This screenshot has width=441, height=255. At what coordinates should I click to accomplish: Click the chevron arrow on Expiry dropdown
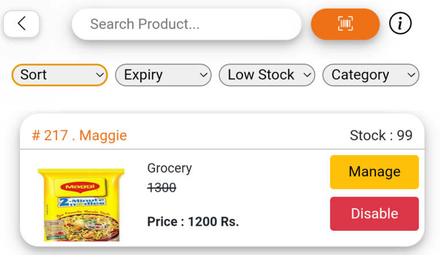[204, 75]
